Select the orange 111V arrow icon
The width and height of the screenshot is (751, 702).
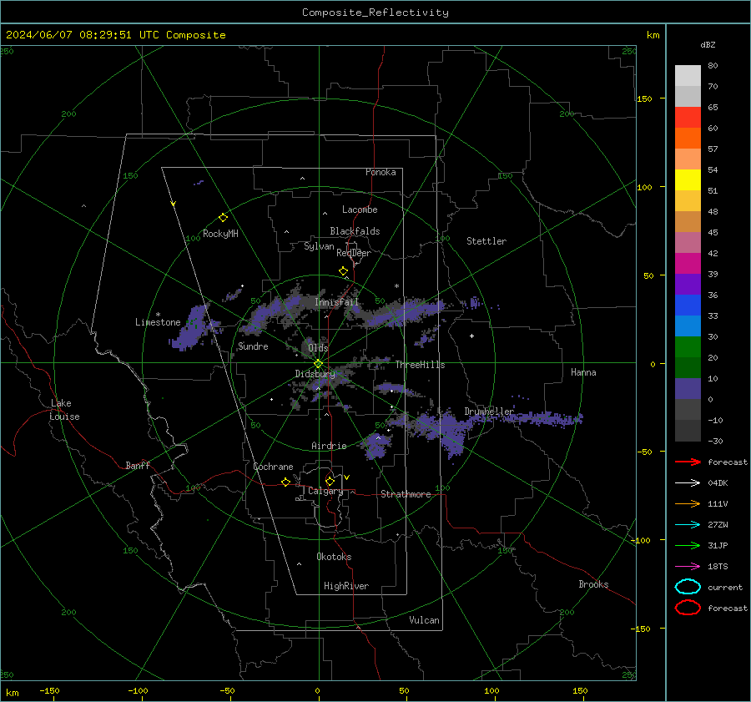688,503
